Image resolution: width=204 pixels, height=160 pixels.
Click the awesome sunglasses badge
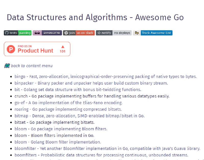(47, 33)
